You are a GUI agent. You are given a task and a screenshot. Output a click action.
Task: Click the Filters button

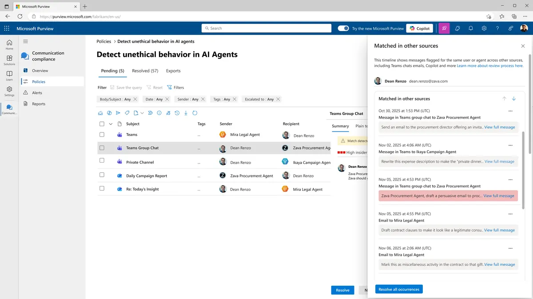(175, 87)
